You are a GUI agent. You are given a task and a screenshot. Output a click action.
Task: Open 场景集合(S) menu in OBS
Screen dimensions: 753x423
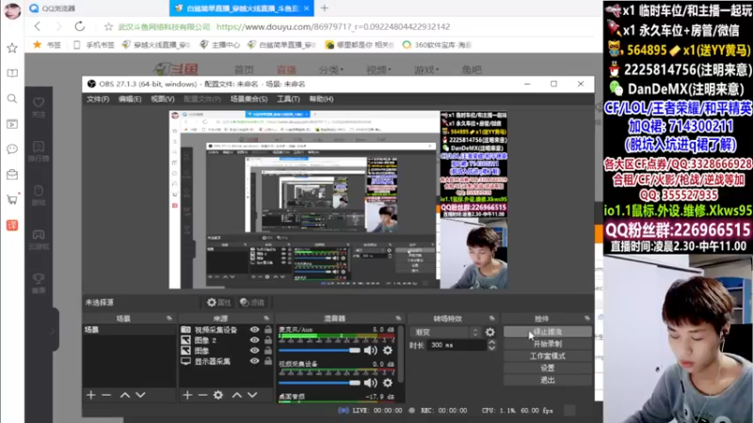[x=248, y=99]
